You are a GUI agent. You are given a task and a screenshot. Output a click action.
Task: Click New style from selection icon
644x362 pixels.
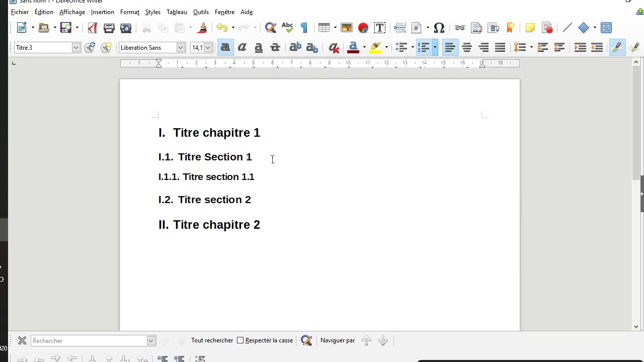106,48
